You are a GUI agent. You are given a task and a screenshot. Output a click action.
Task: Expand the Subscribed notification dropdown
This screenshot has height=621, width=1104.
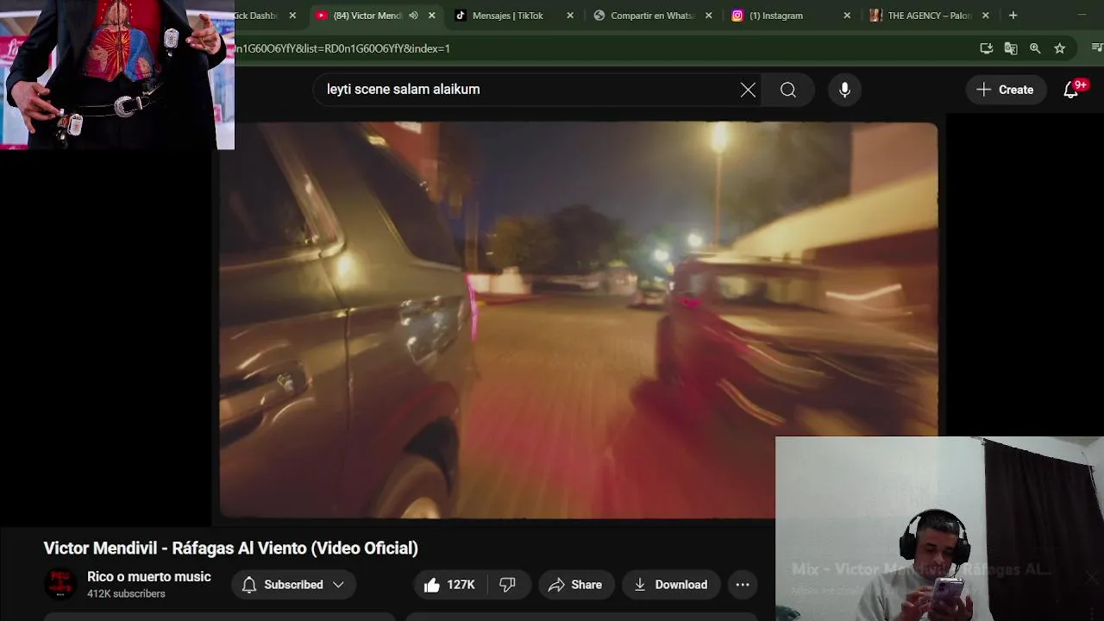pos(293,585)
